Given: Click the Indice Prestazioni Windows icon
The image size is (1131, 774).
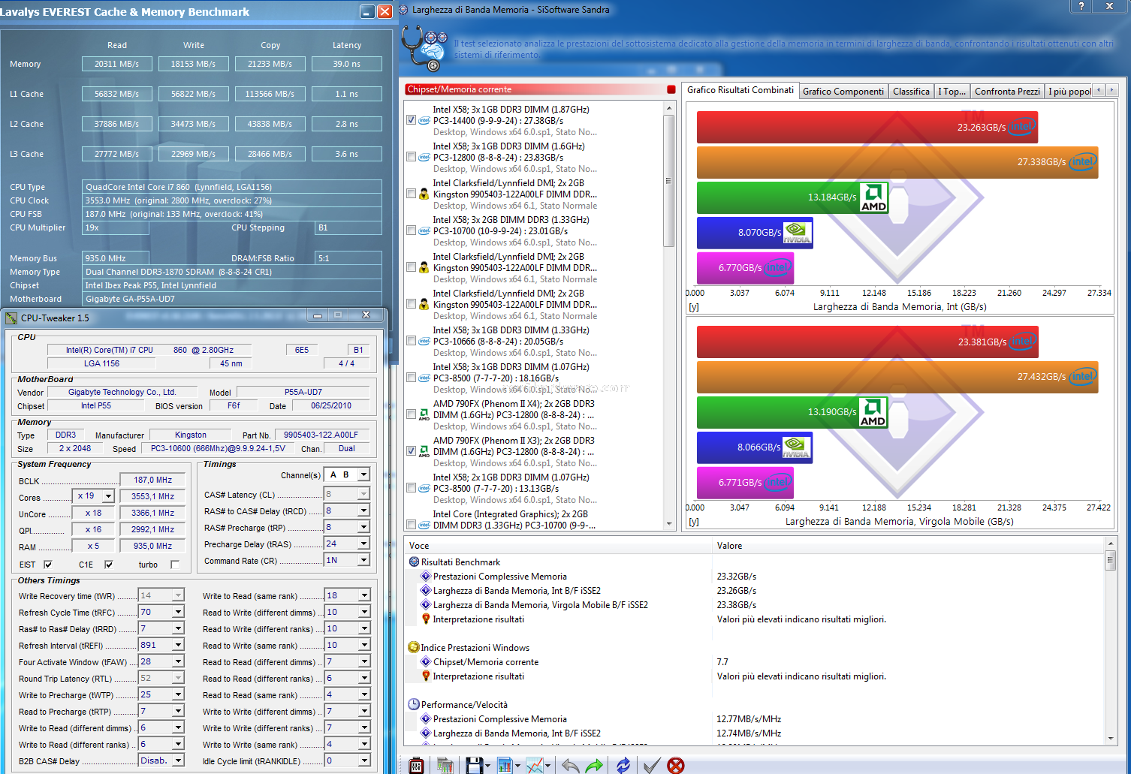Looking at the screenshot, I should [x=414, y=647].
